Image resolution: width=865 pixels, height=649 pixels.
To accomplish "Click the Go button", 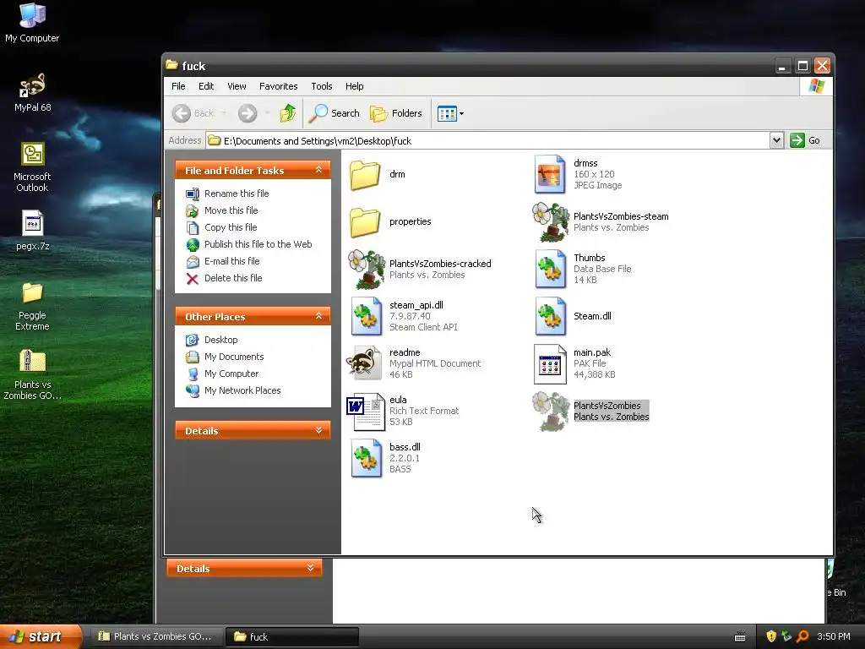I will [x=805, y=141].
